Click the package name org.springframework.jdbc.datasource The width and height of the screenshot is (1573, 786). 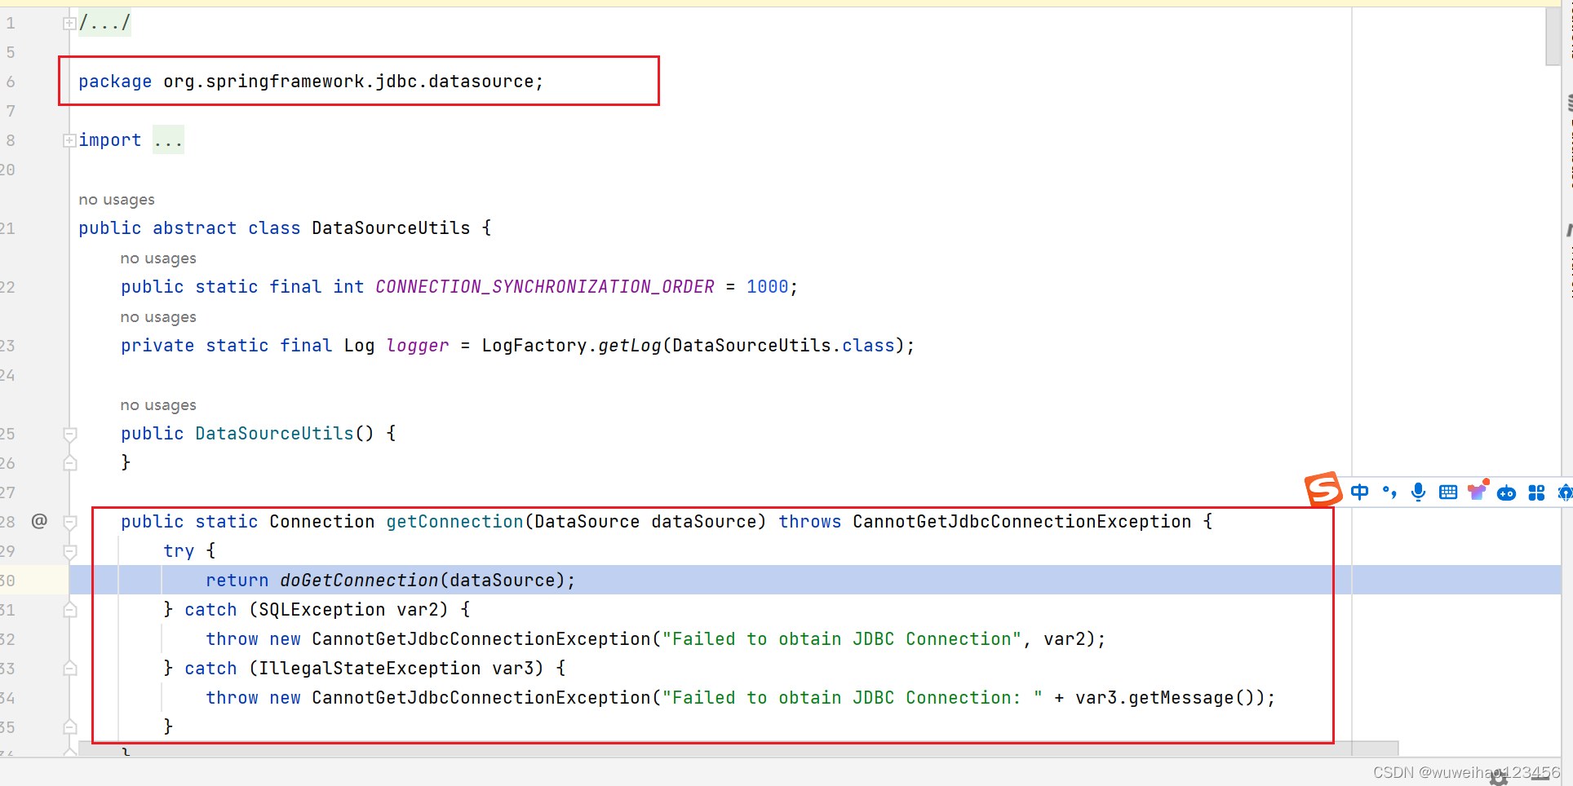(x=348, y=82)
